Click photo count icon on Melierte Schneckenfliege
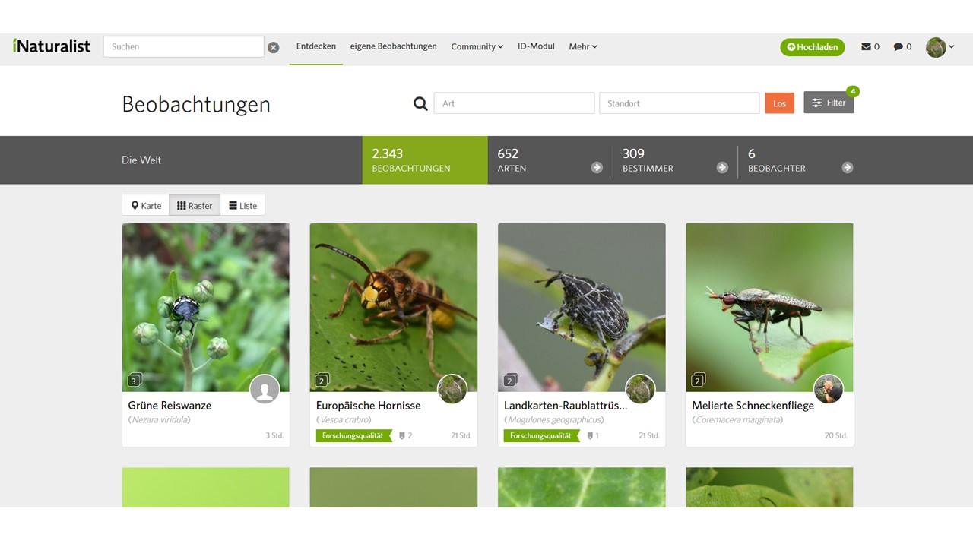The height and width of the screenshot is (547, 973). pos(698,380)
